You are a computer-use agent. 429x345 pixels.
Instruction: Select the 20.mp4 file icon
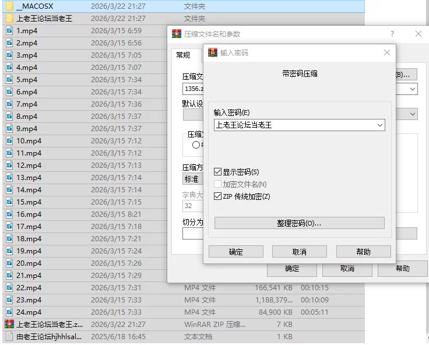coord(9,263)
